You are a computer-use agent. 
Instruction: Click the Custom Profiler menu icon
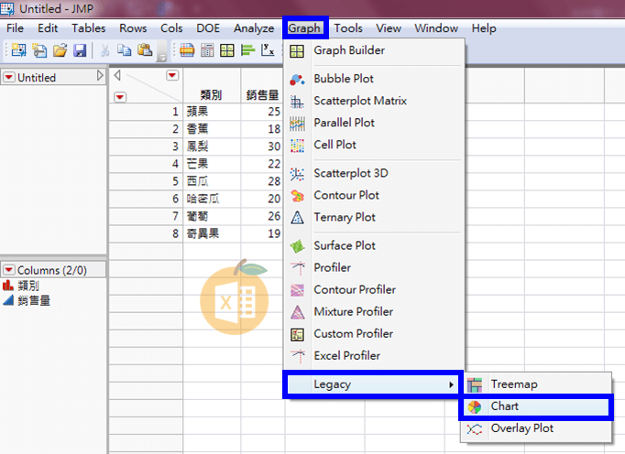pyautogui.click(x=297, y=334)
